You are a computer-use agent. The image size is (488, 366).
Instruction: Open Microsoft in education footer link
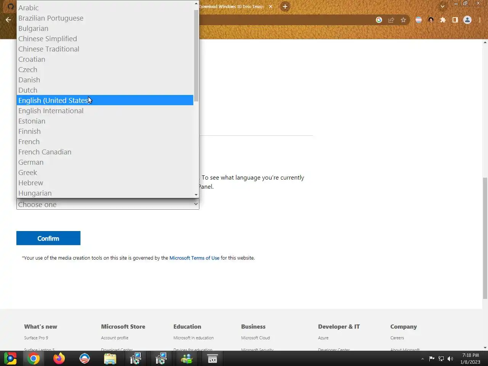193,338
